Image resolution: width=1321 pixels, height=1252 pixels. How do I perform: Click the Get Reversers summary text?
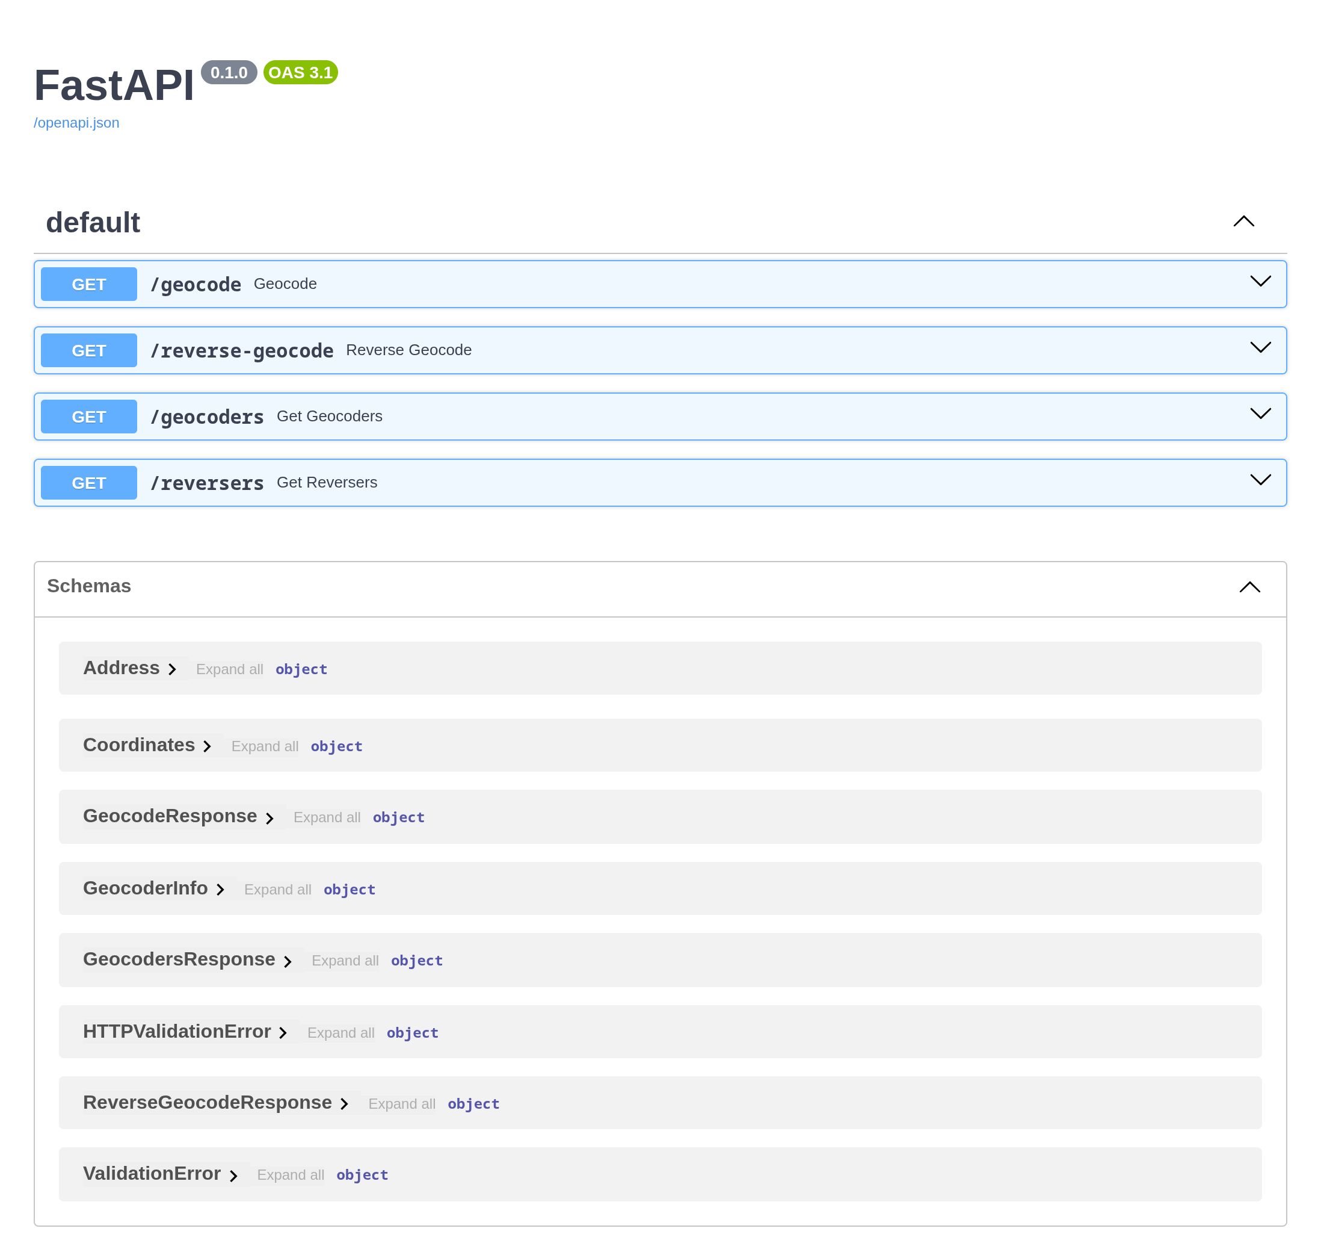(327, 482)
